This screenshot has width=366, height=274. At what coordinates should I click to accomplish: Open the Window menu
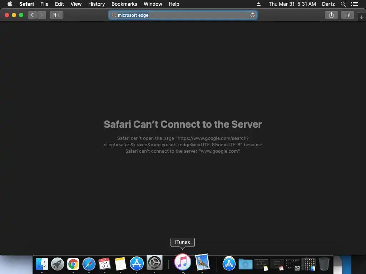(153, 4)
